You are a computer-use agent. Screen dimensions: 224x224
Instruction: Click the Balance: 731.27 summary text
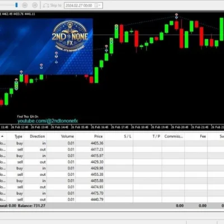[31, 206]
